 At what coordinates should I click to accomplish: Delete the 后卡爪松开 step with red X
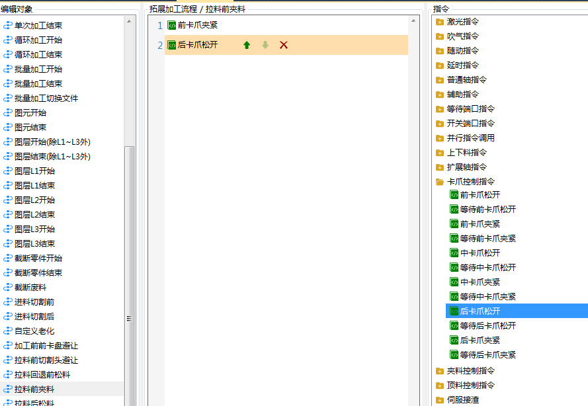[284, 45]
